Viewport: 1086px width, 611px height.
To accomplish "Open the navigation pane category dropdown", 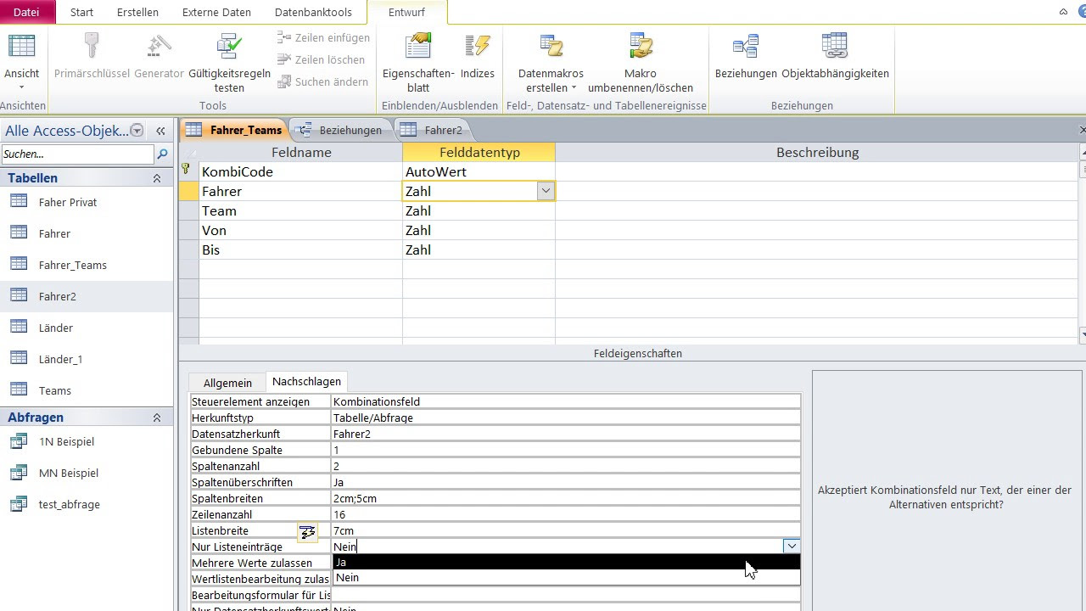I will pyautogui.click(x=137, y=131).
